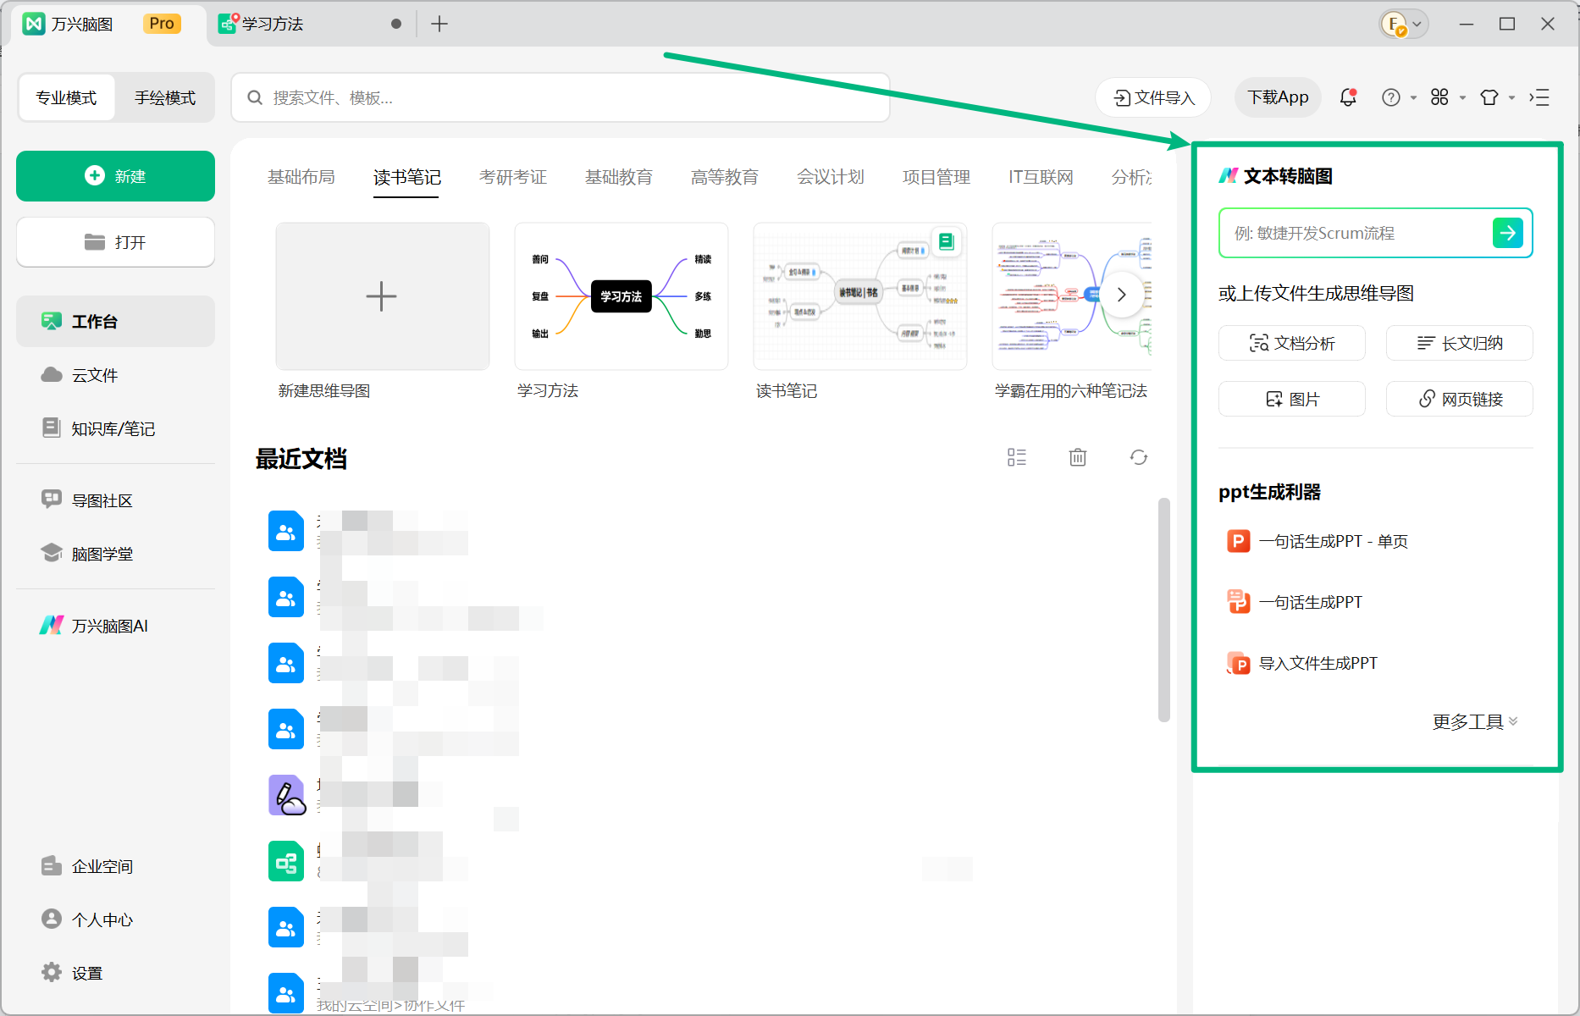Viewport: 1580px width, 1016px height.
Task: Open 企业空间 in the sidebar
Action: click(x=115, y=866)
